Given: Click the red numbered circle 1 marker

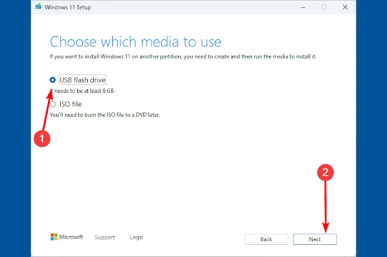Looking at the screenshot, I should click(x=42, y=138).
